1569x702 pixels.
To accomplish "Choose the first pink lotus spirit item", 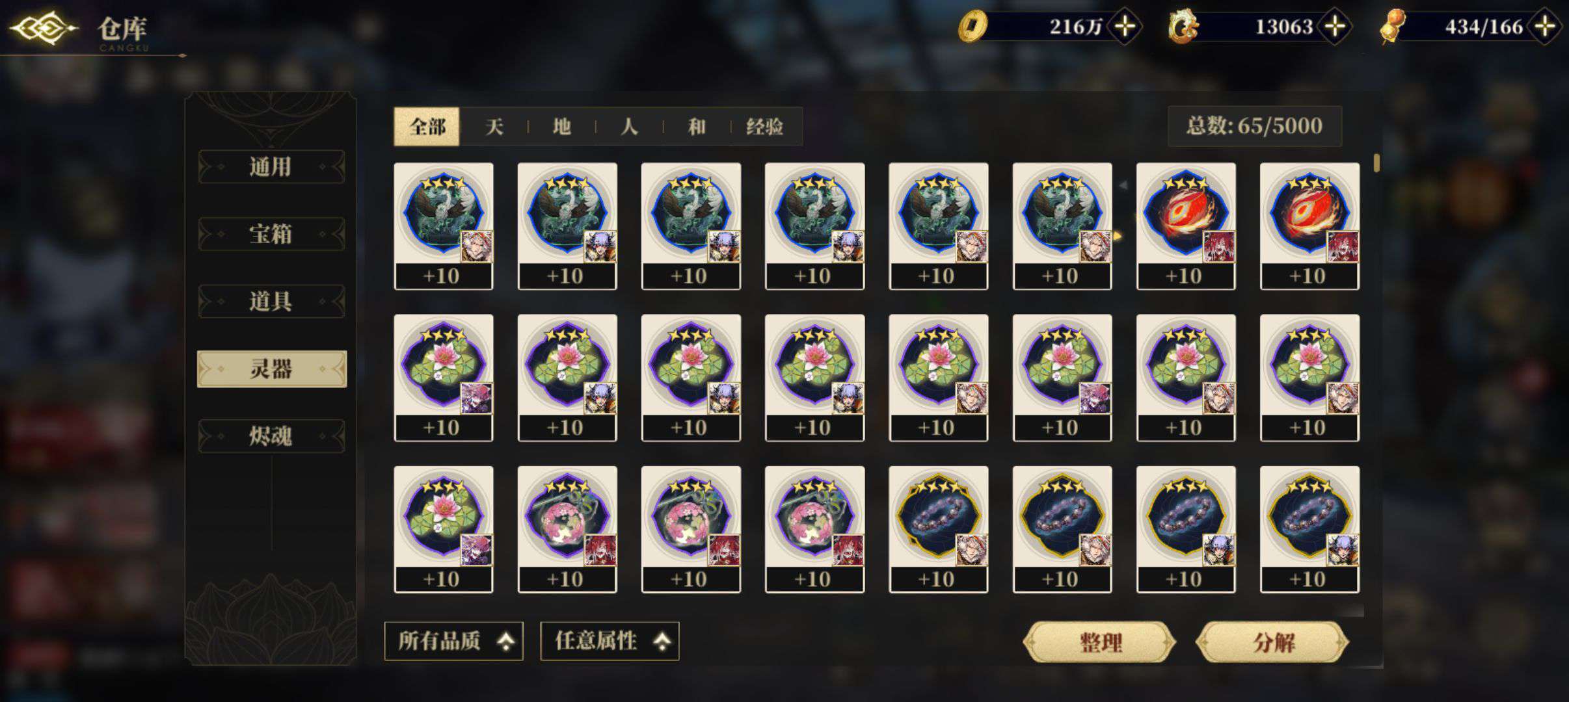I will tap(444, 378).
